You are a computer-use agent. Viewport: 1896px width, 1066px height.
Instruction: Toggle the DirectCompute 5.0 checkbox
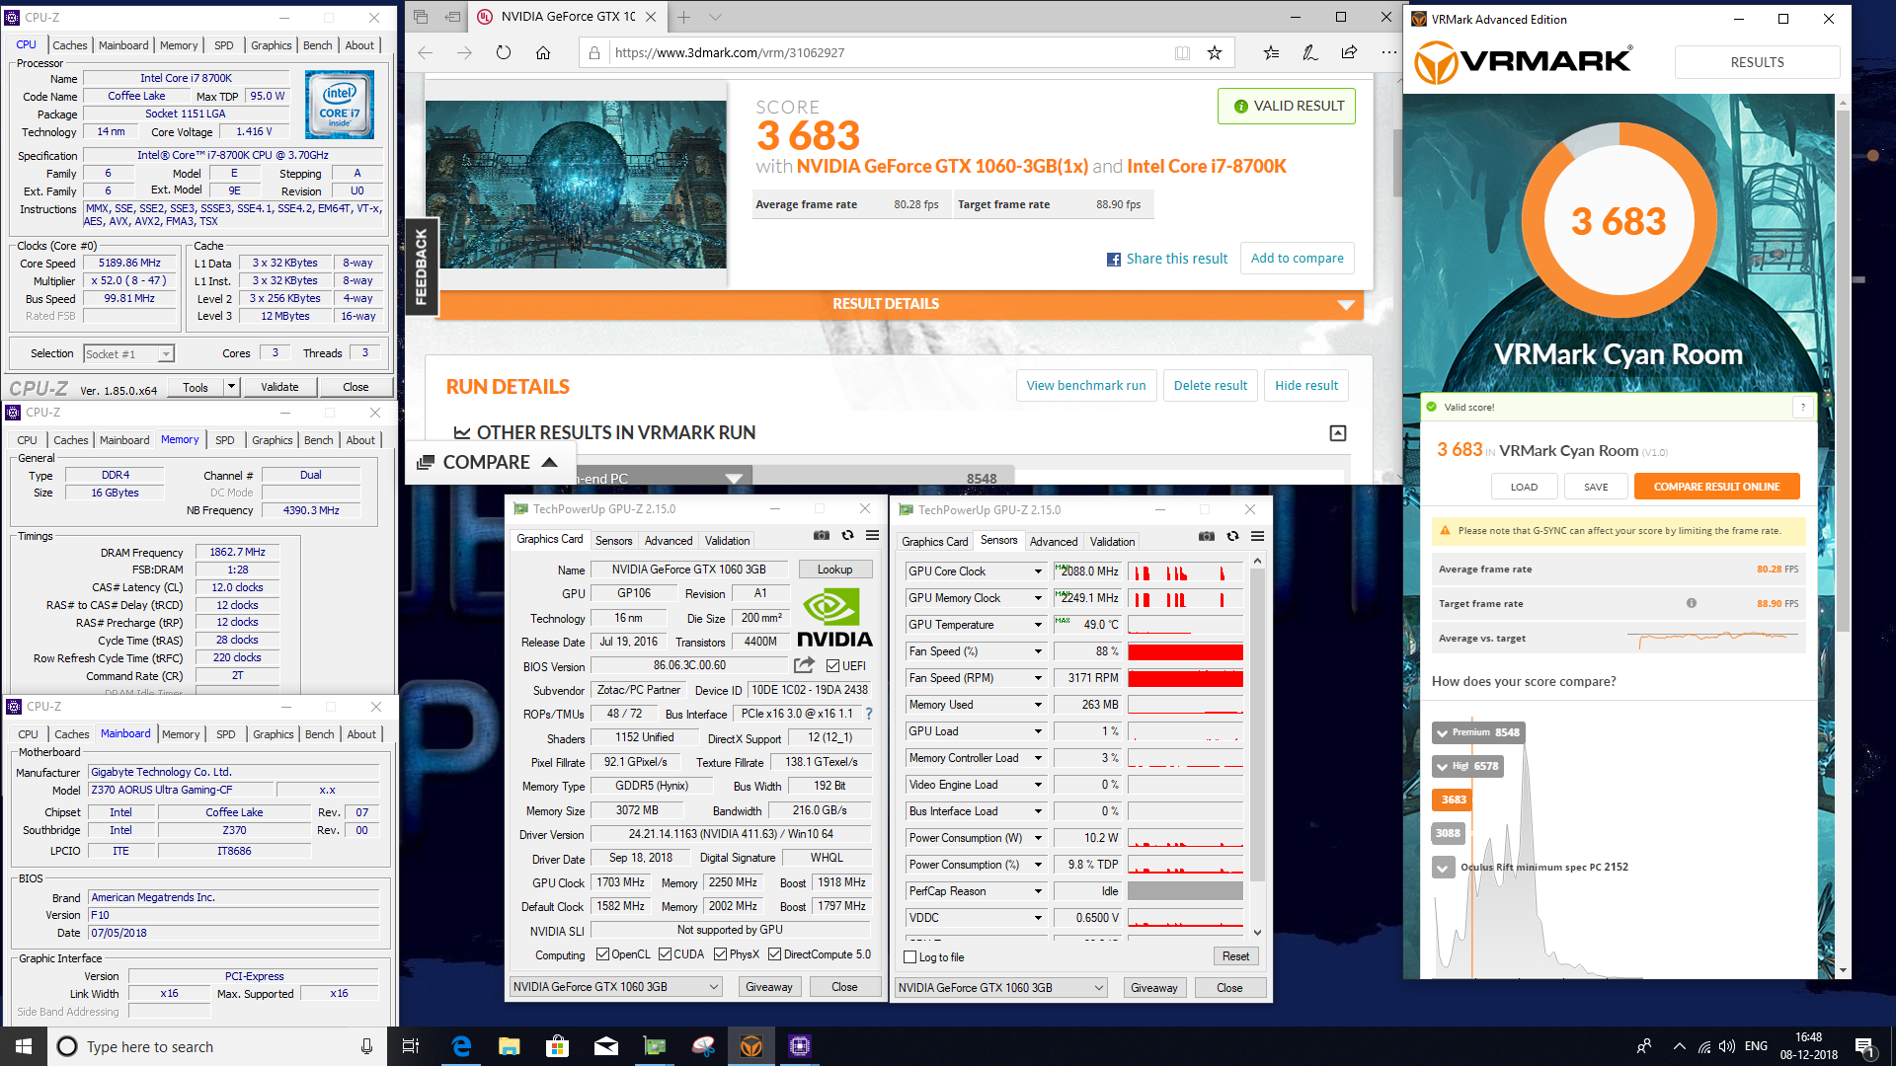[775, 954]
